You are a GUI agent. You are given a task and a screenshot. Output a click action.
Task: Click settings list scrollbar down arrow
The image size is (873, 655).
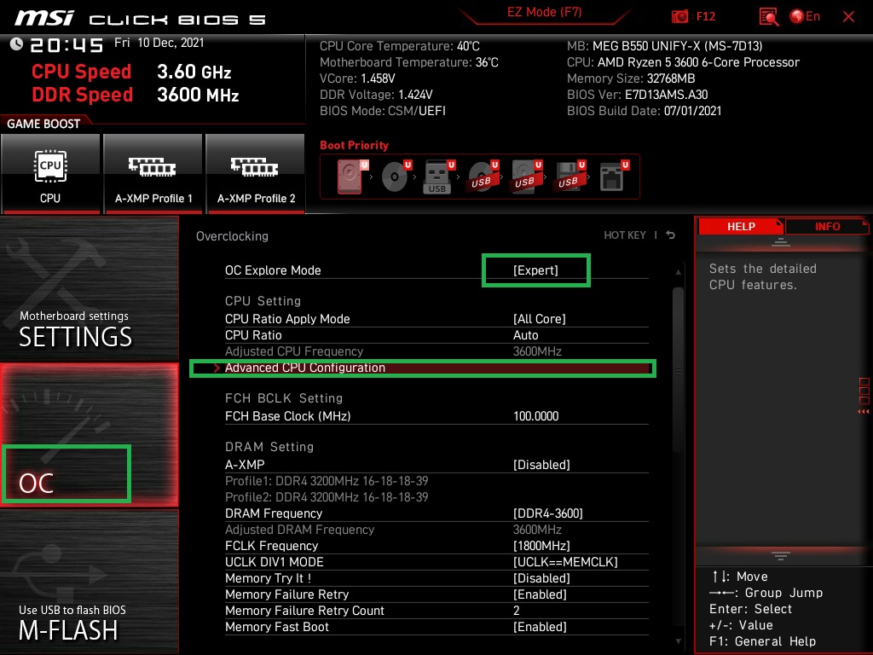pos(678,641)
